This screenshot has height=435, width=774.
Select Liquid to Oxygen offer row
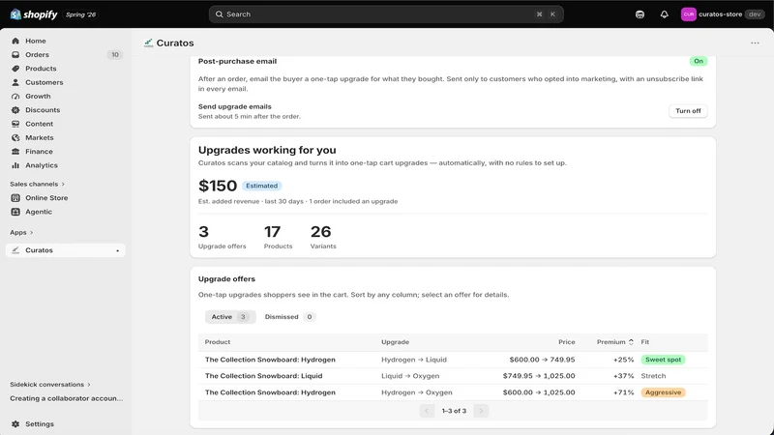(x=453, y=376)
